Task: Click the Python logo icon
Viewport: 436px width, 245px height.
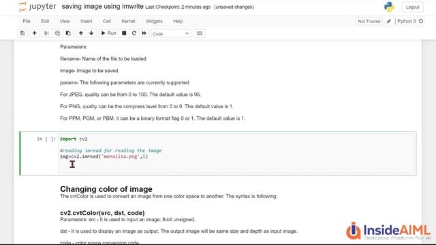Action: [389, 7]
